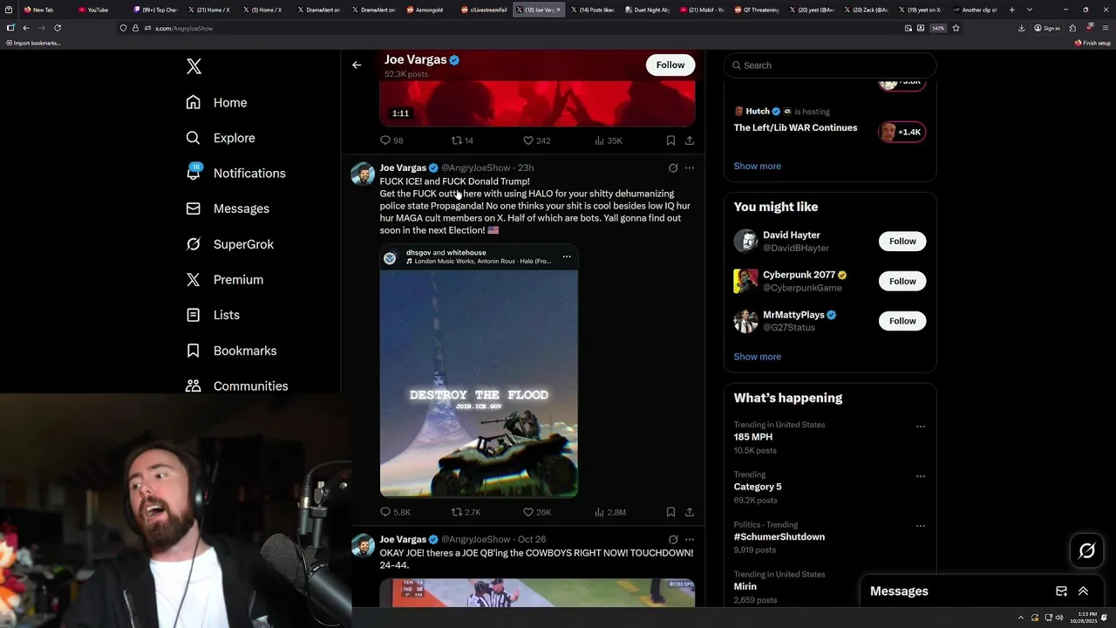Open more options on the 23h post
1116x628 pixels.
(x=690, y=167)
